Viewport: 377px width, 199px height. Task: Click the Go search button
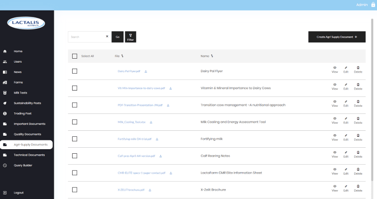pos(117,37)
